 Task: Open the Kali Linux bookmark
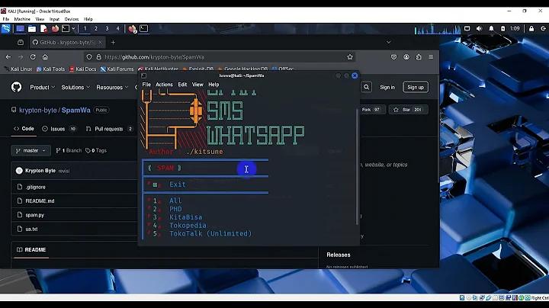pyautogui.click(x=18, y=69)
